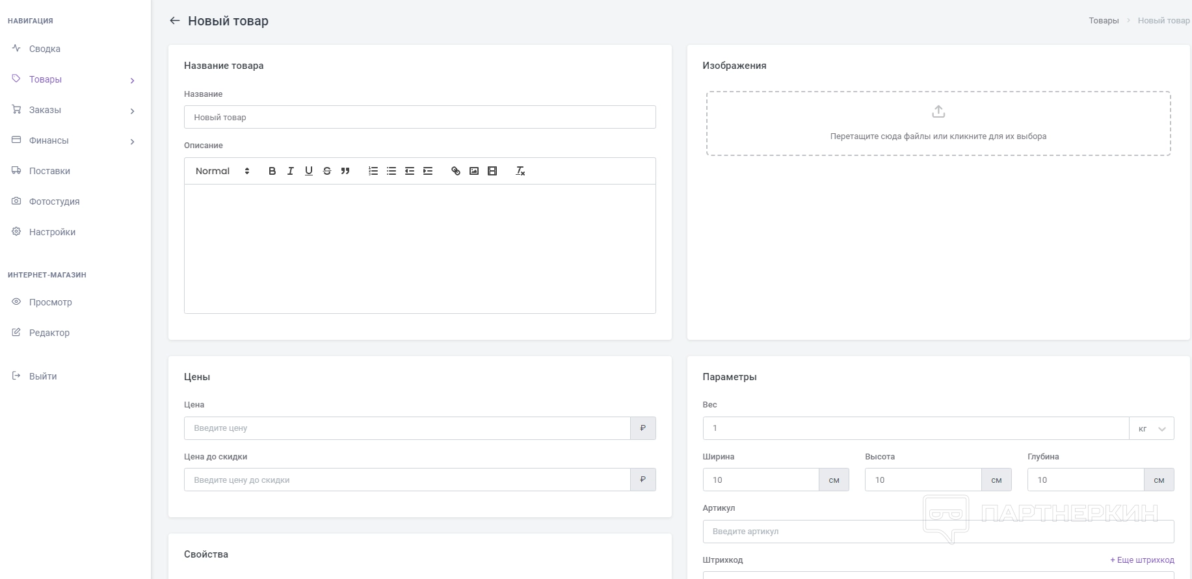Click the + Еще штрихкод link

click(x=1142, y=560)
